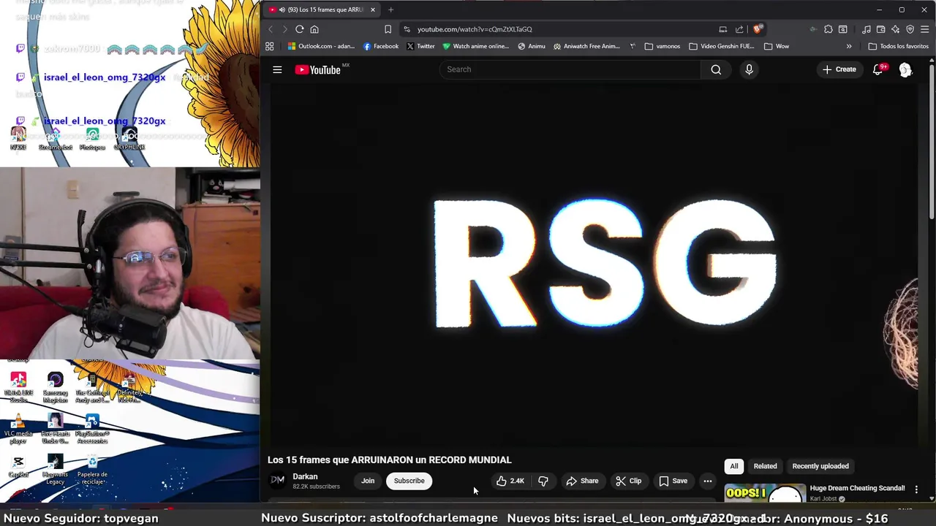The image size is (936, 526).
Task: Open the Darkan channel name link
Action: point(305,476)
